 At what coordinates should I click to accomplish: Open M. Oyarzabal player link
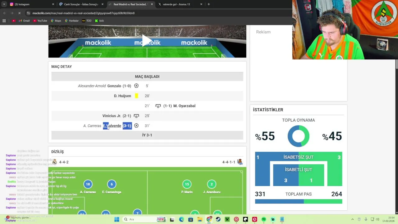pyautogui.click(x=184, y=106)
